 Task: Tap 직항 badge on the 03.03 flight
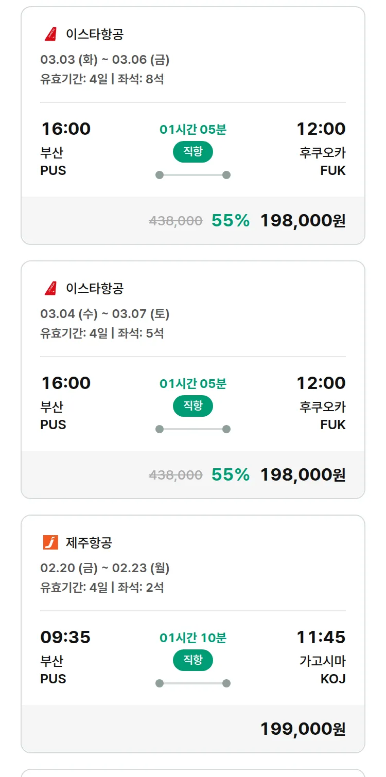coord(192,152)
